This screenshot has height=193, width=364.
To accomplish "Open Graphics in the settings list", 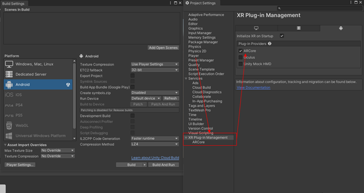I will [x=195, y=29].
